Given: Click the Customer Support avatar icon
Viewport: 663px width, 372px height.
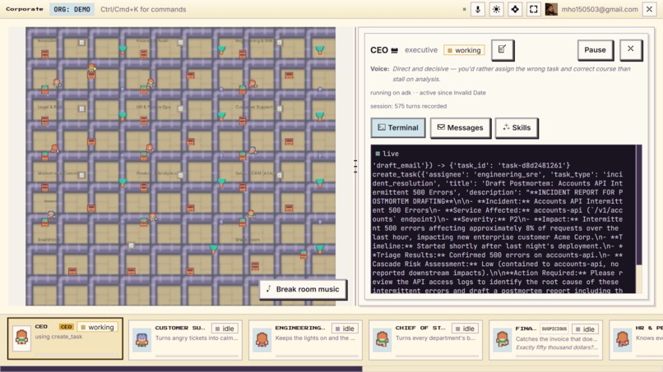Looking at the screenshot, I should coord(142,339).
